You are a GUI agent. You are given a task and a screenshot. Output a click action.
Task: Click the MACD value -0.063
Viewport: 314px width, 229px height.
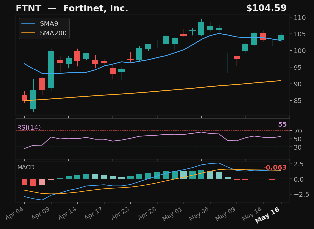coord(275,168)
